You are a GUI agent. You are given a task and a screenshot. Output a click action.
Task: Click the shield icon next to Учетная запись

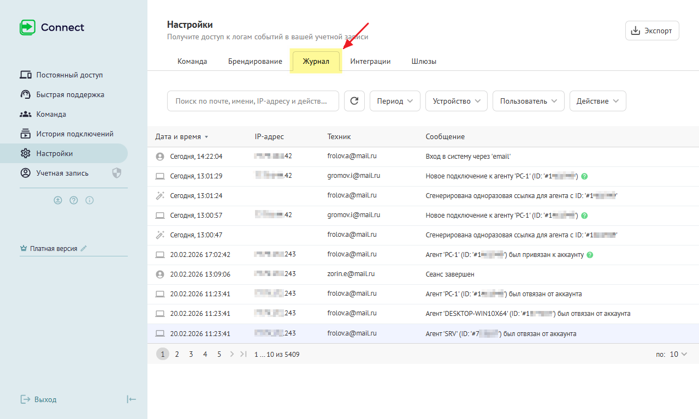[x=116, y=173]
